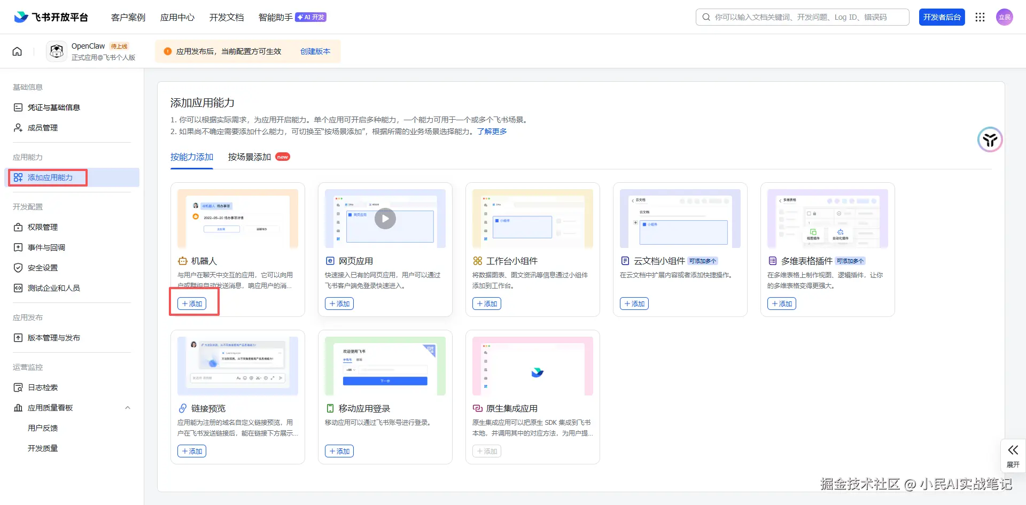1026x505 pixels.
Task: Click the widget icon beside 工作台小组件
Action: click(477, 261)
